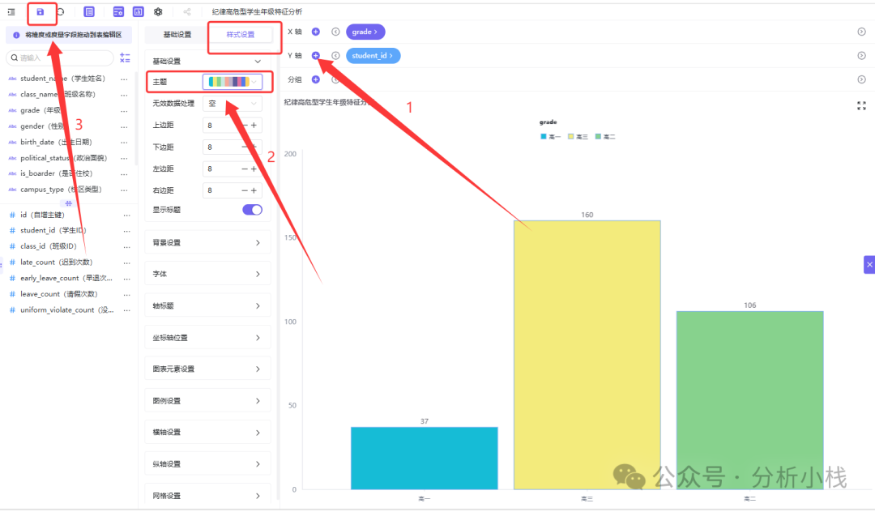The height and width of the screenshot is (512, 875).
Task: Toggle the sidebar collapse icon
Action: [11, 11]
